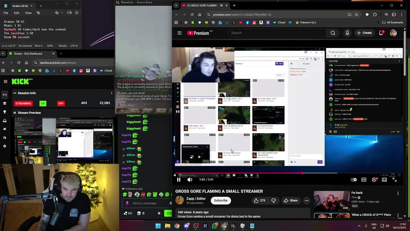Select RuneLite 'All' chat tab
The width and height of the screenshot is (410, 231).
pos(122,111)
